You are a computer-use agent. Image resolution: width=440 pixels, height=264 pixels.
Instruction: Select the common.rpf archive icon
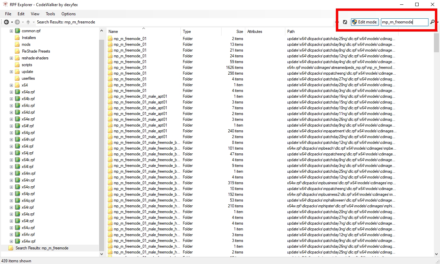[x=17, y=31]
